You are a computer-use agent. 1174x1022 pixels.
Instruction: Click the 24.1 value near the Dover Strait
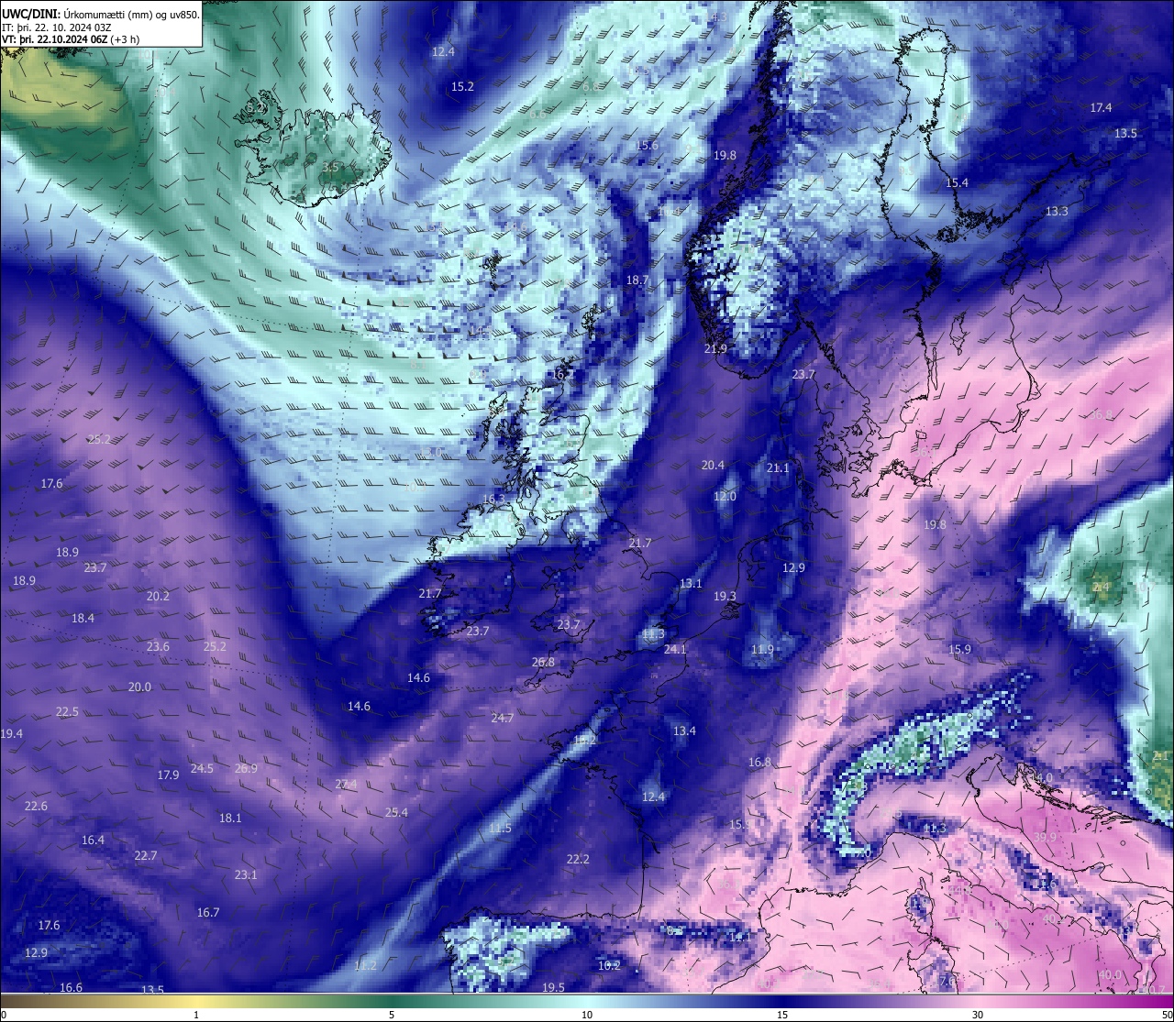point(675,650)
